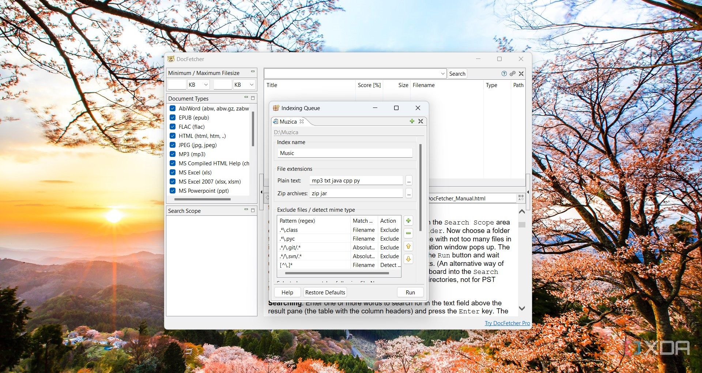
Task: Collapse the right pane with side arrow
Action: 528,192
